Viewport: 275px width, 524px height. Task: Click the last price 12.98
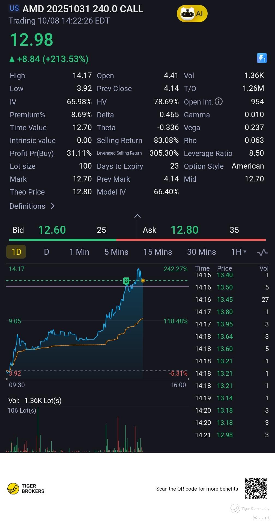click(31, 40)
